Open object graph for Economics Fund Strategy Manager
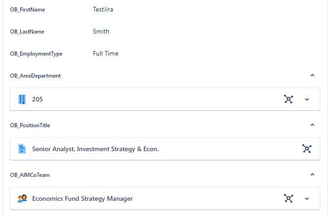This screenshot has width=329, height=215. [x=289, y=198]
